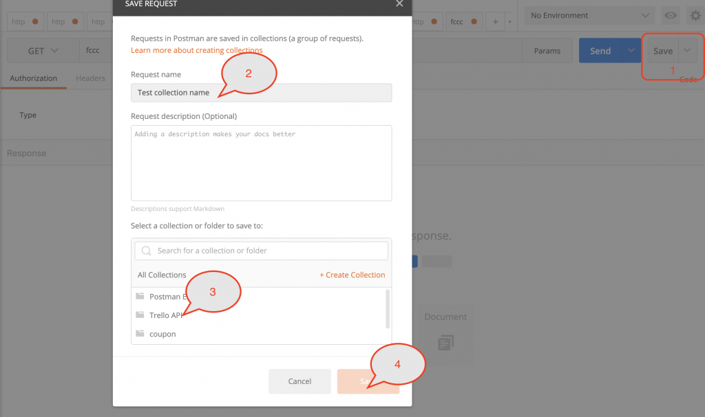Click the Create Collection link
Viewport: 705px width, 417px height.
[x=352, y=275]
